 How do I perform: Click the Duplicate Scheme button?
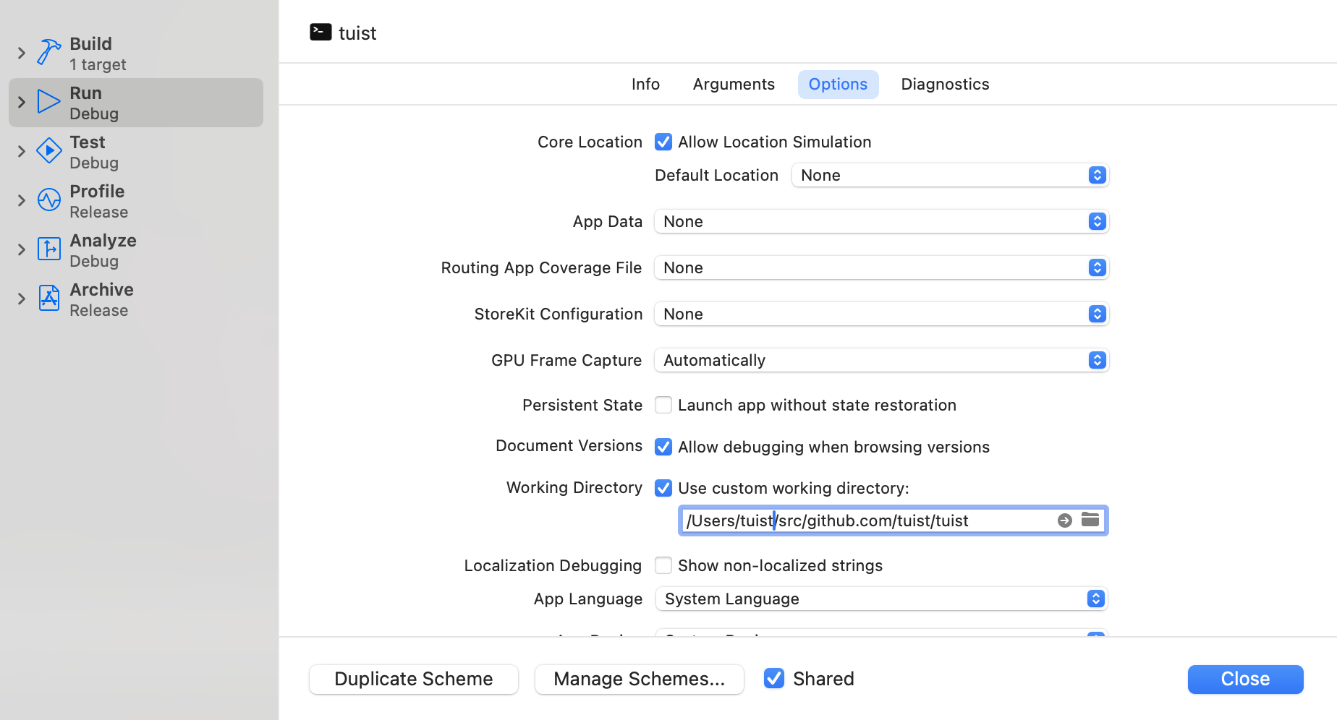click(x=413, y=679)
